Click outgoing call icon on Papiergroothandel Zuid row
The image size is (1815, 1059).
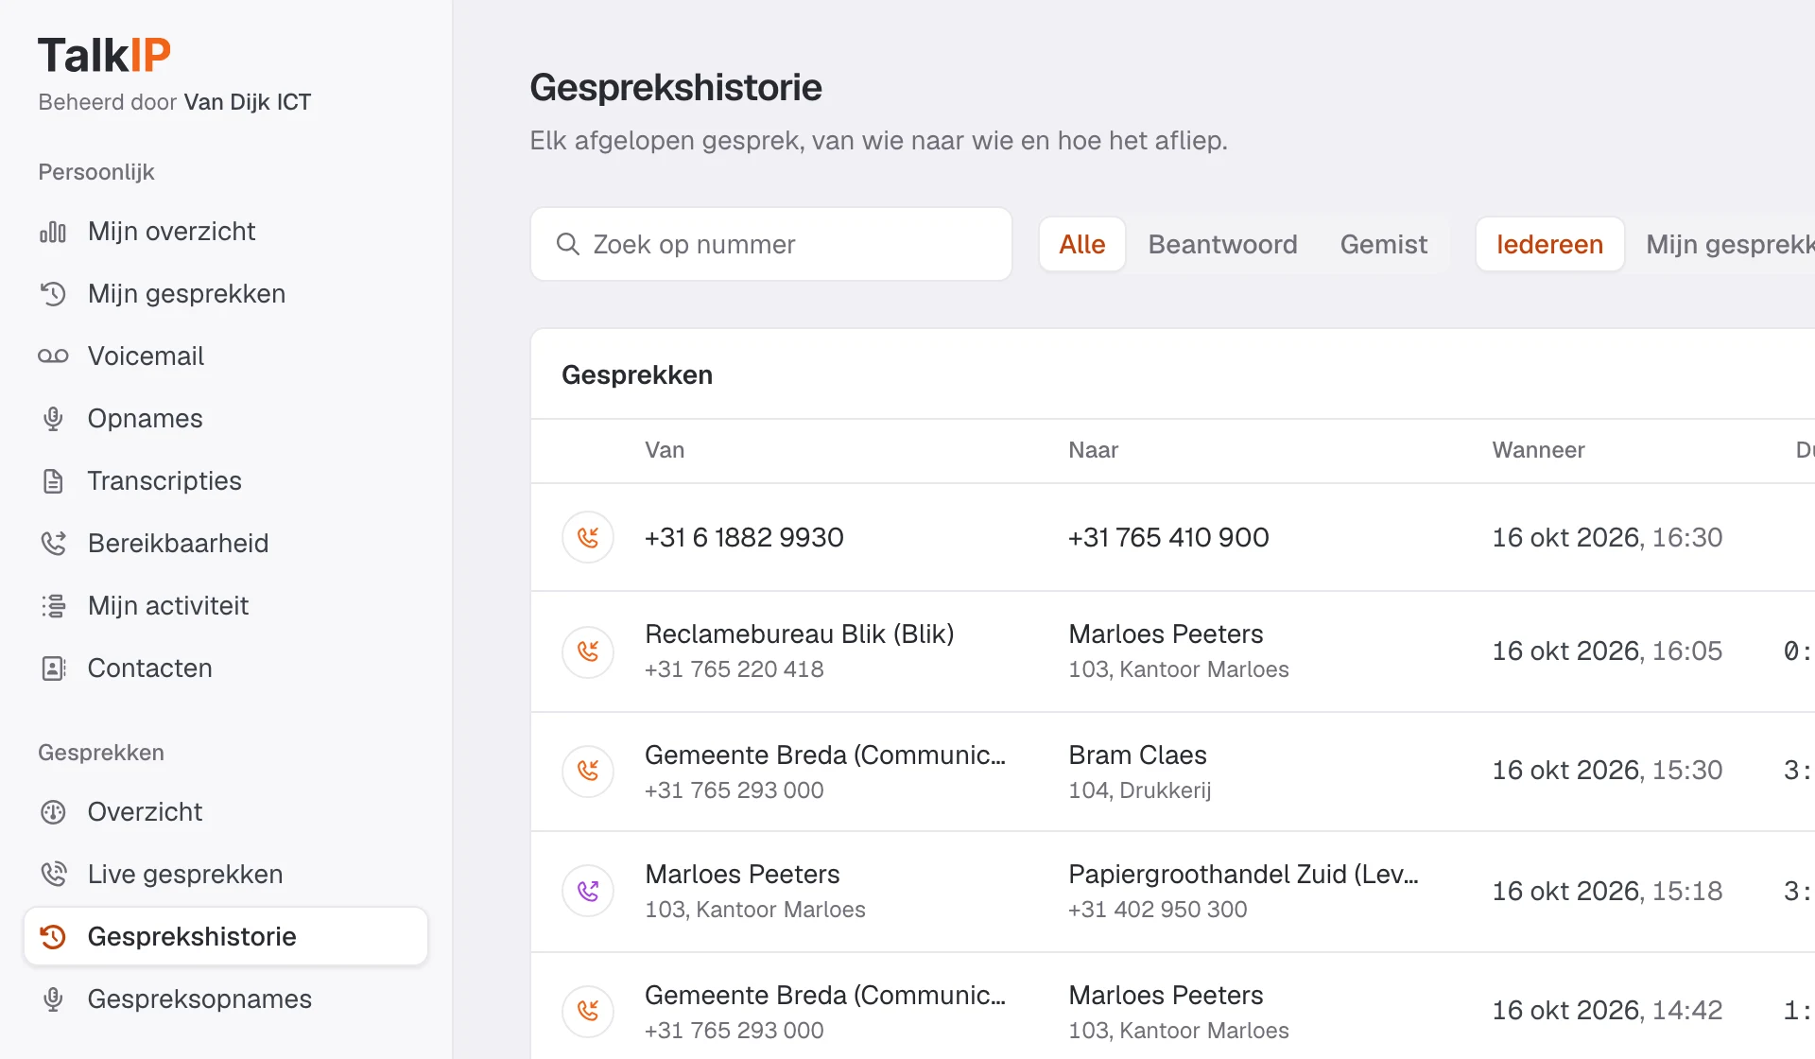[x=588, y=891]
